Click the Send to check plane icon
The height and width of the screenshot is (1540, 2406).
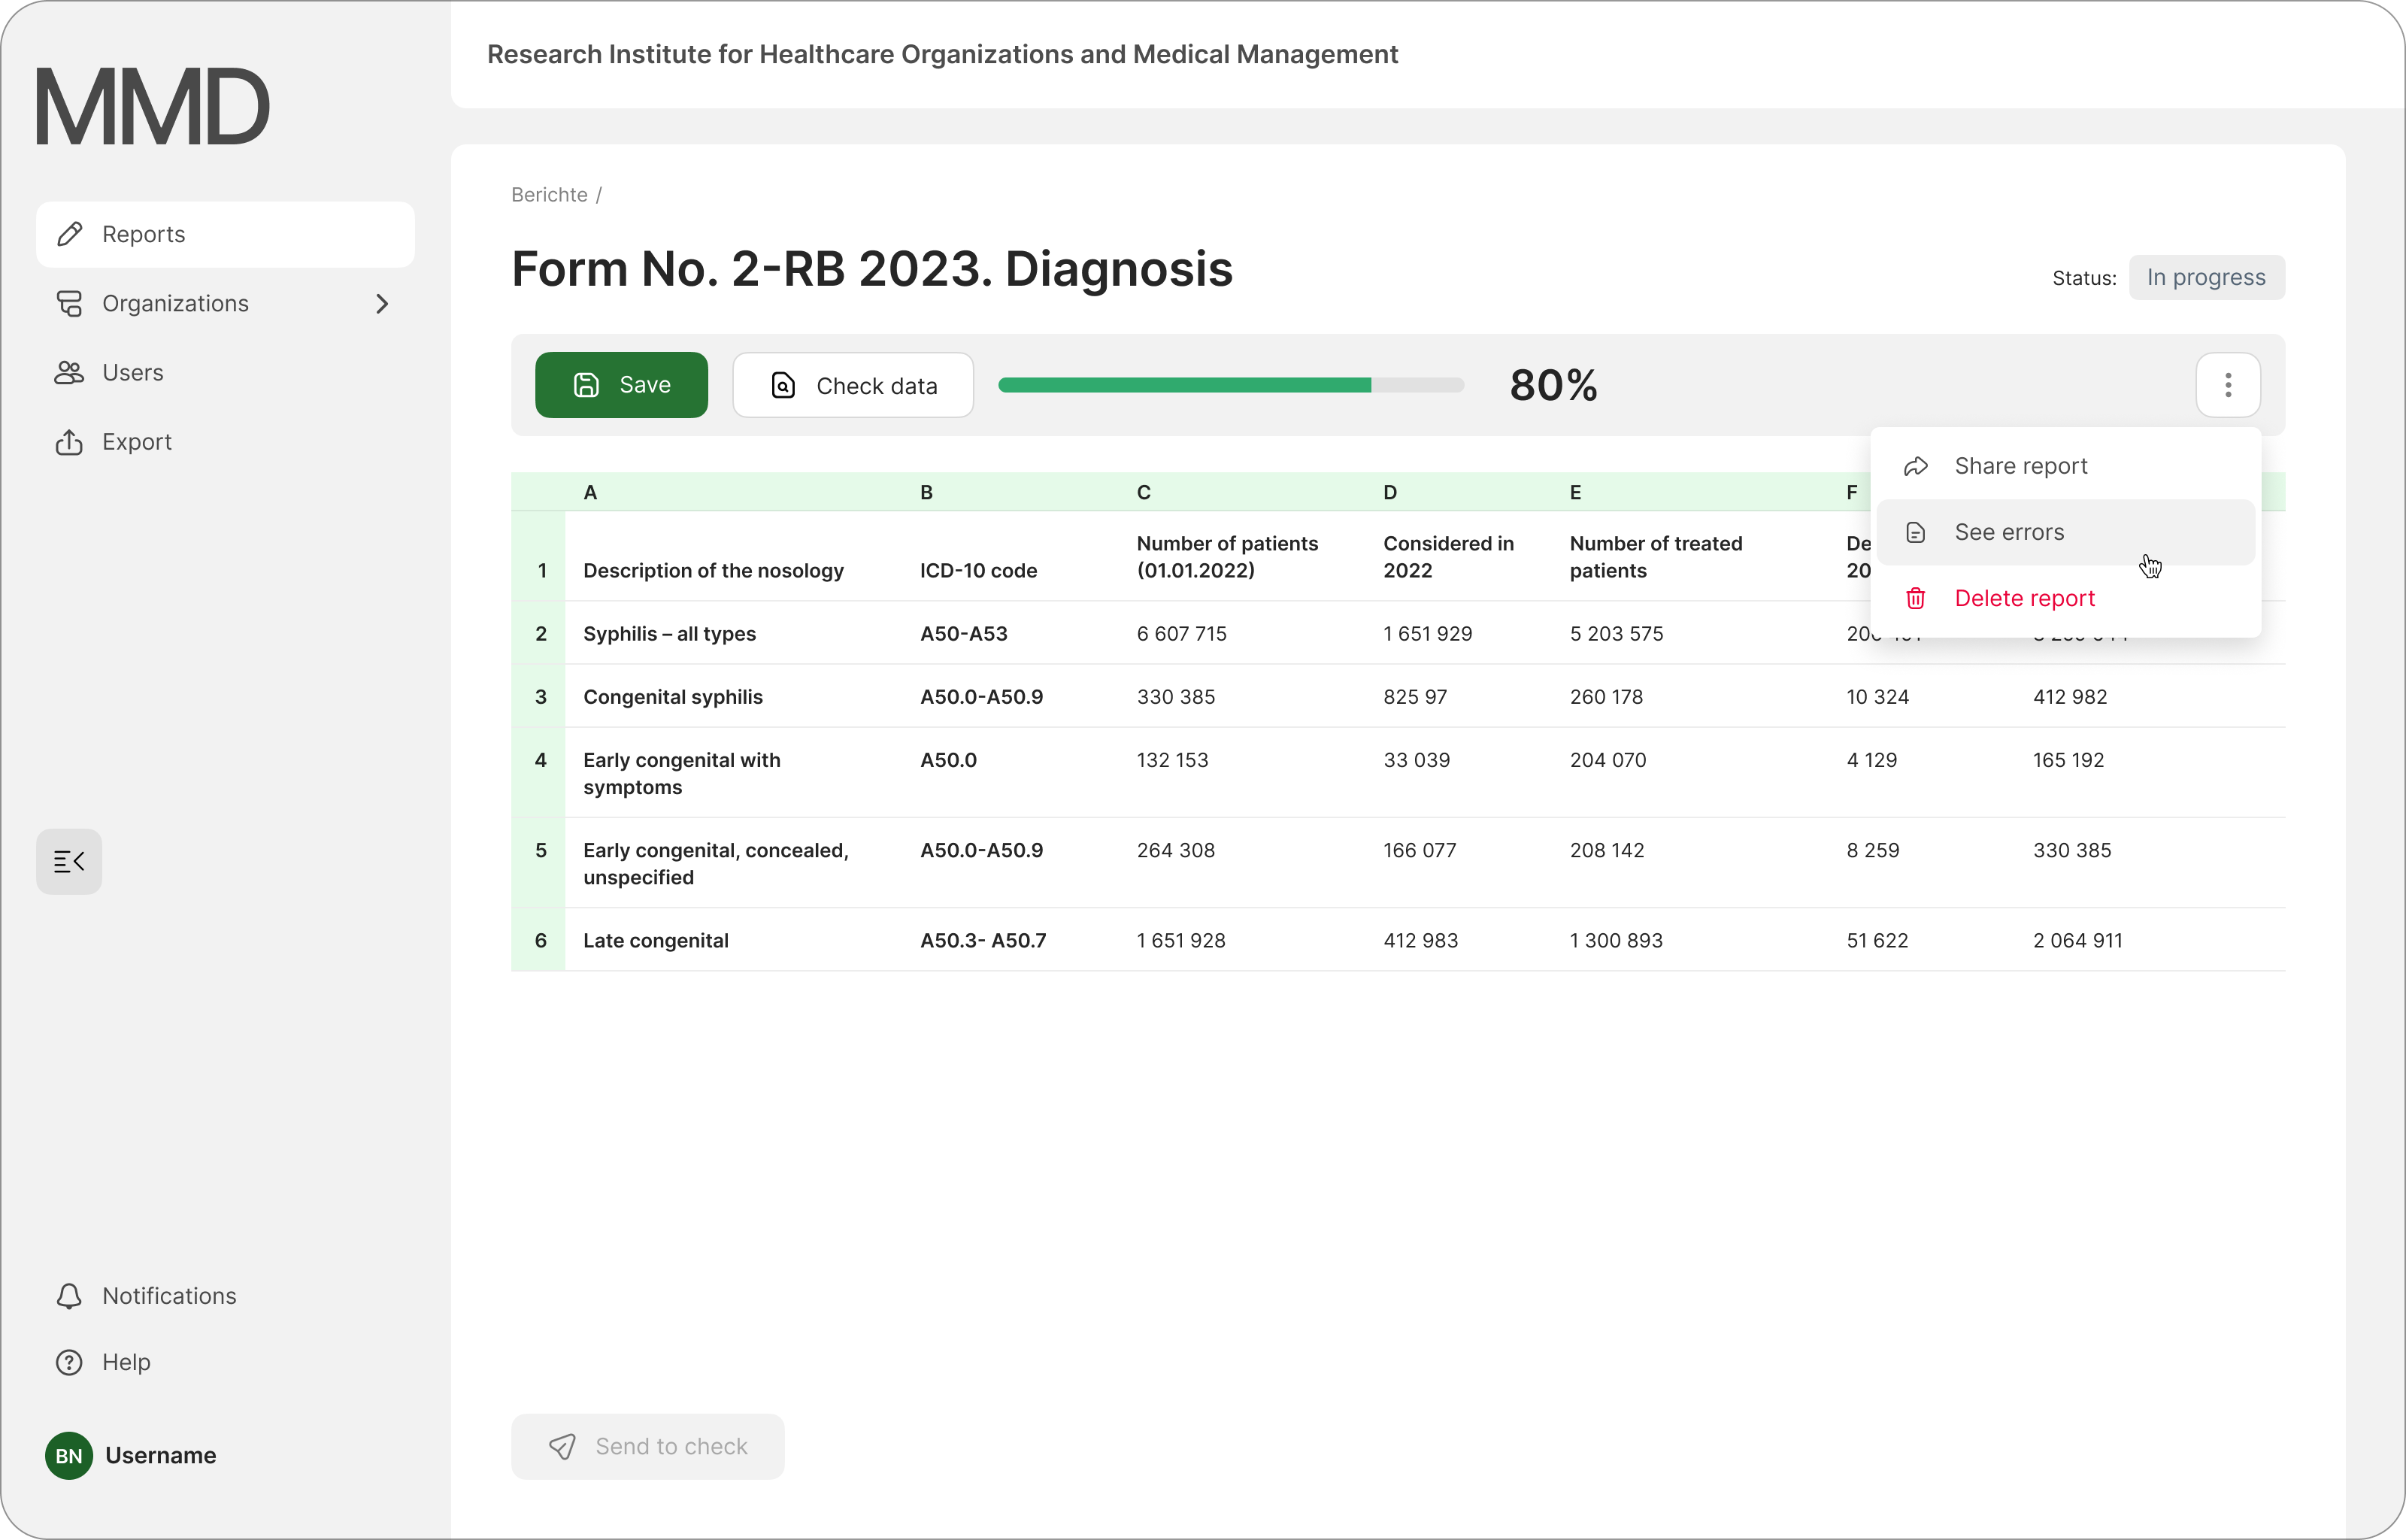coord(562,1446)
